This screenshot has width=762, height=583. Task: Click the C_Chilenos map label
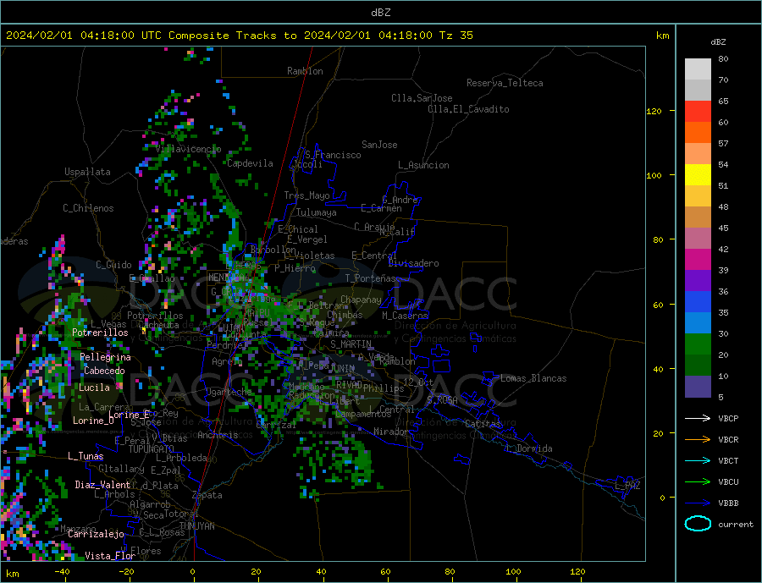point(88,208)
